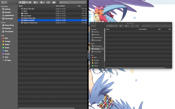Switch left Finder window to gallery view
The image size is (175, 109).
pyautogui.click(x=30, y=2)
